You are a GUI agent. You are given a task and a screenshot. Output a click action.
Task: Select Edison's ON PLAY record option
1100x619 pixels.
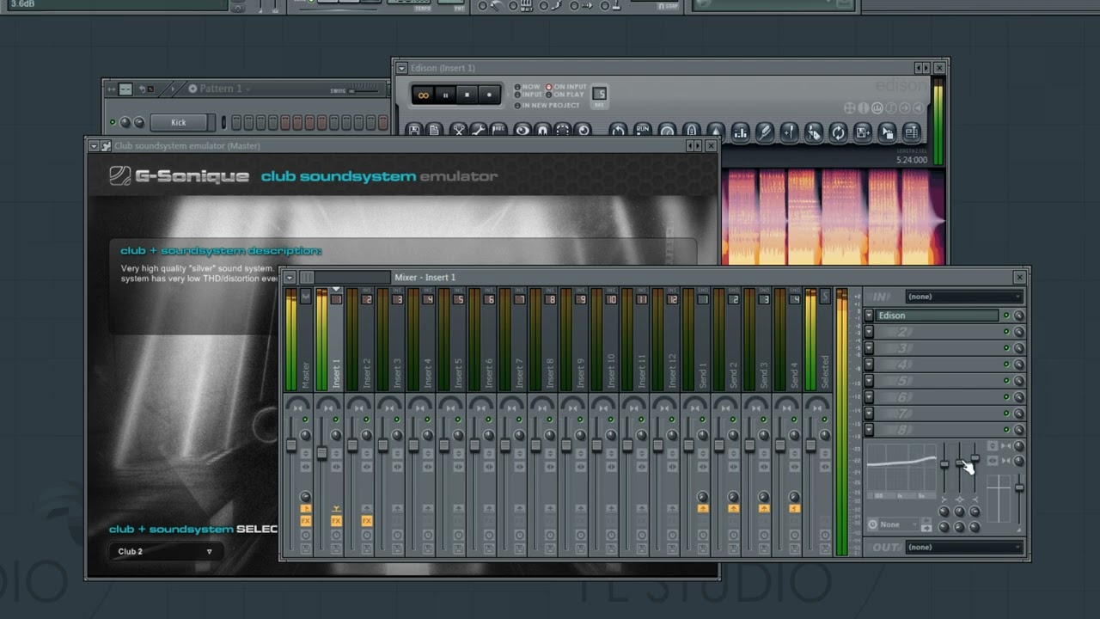(x=565, y=95)
